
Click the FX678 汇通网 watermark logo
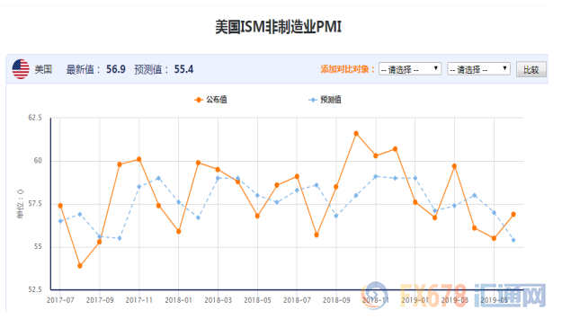pyautogui.click(x=454, y=296)
